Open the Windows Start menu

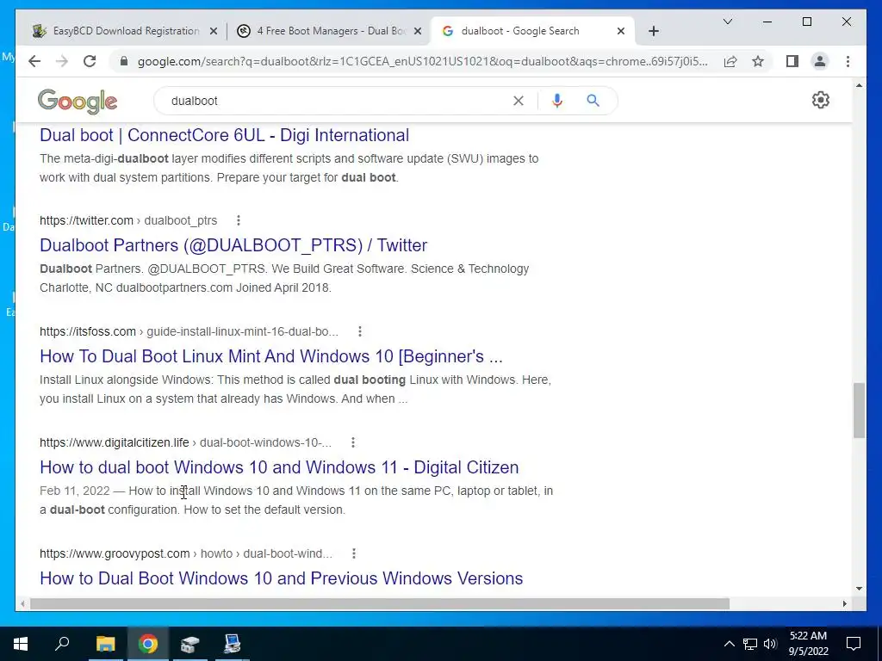(x=21, y=644)
